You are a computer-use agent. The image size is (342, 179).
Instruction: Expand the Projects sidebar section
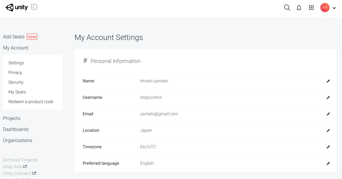click(x=12, y=118)
